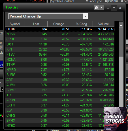Select the KPTI symbol
Screen dimensions: 128x131
(x=10, y=49)
